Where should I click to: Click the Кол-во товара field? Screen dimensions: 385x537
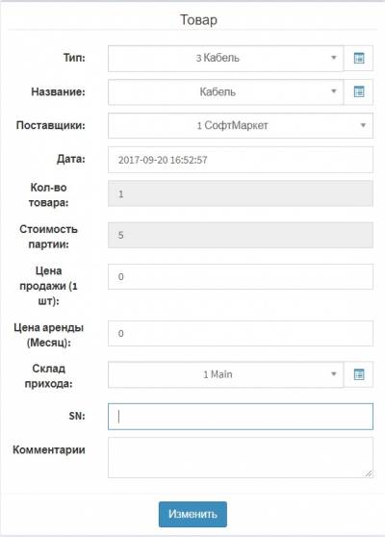click(x=241, y=193)
